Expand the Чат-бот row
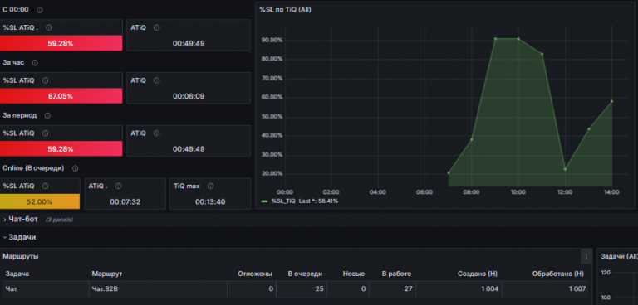638x305 pixels. (x=21, y=220)
